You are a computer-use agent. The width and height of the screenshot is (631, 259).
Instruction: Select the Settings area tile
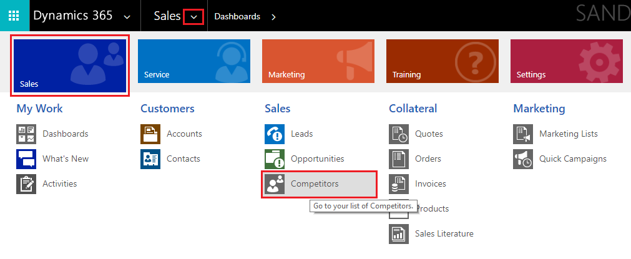[x=567, y=61]
